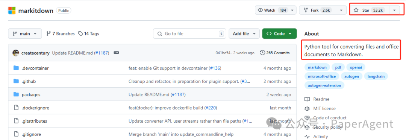
Task: Open the .gitattributes file
Action: point(35,121)
